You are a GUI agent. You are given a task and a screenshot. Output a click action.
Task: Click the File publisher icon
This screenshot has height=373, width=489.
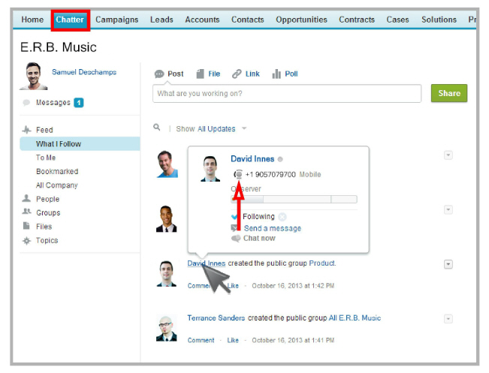pyautogui.click(x=201, y=74)
